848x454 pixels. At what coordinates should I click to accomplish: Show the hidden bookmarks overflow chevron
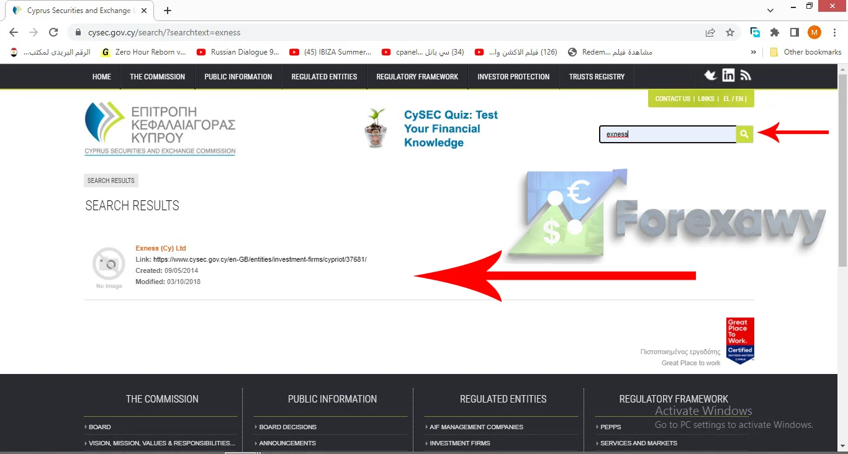pos(754,52)
